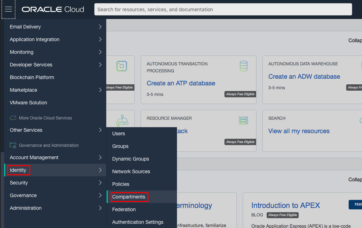Click the green compute chip icon
This screenshot has width=362, height=228.
[x=122, y=66]
